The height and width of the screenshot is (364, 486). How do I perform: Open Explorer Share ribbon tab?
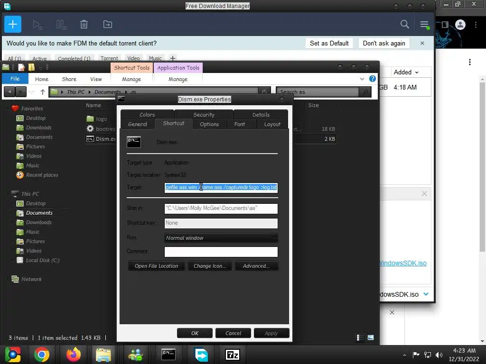coord(69,79)
